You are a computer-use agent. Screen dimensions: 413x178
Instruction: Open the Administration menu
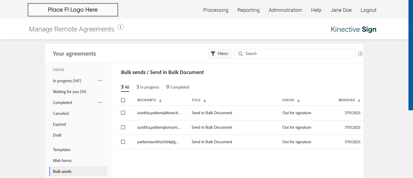coord(285,10)
